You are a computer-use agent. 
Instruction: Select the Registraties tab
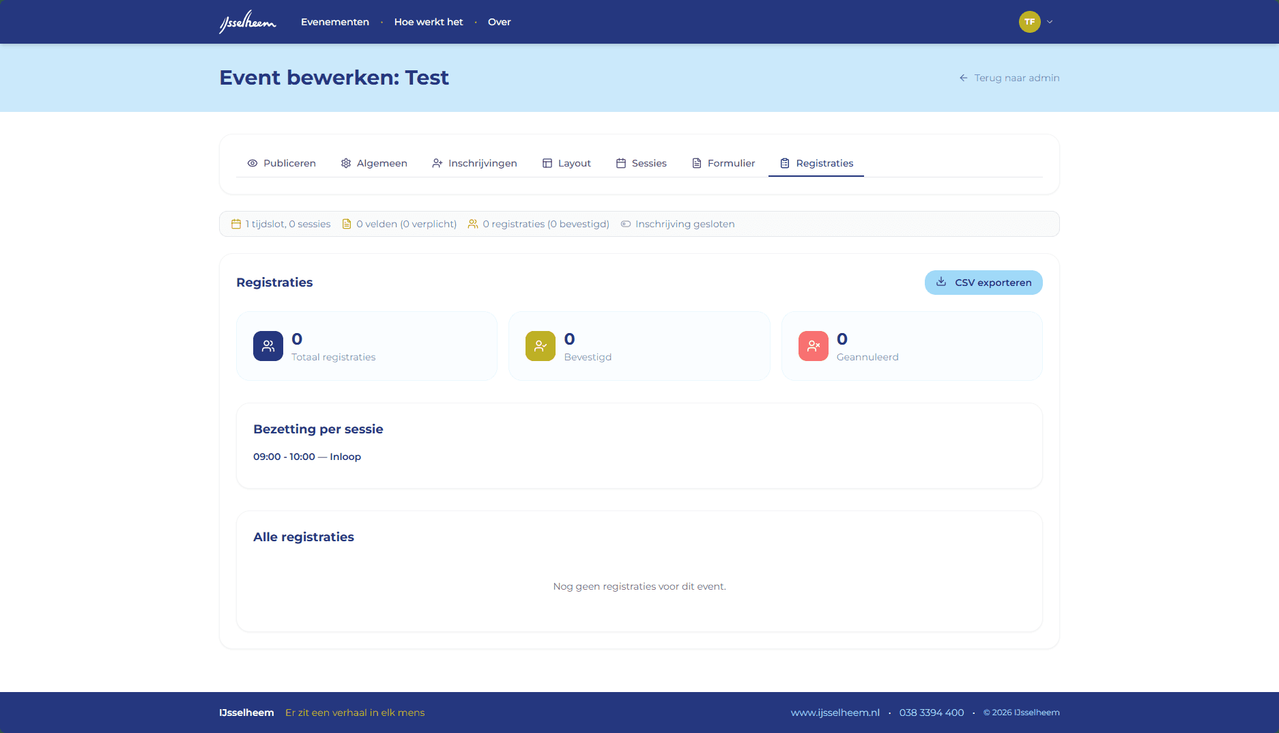[x=816, y=163]
